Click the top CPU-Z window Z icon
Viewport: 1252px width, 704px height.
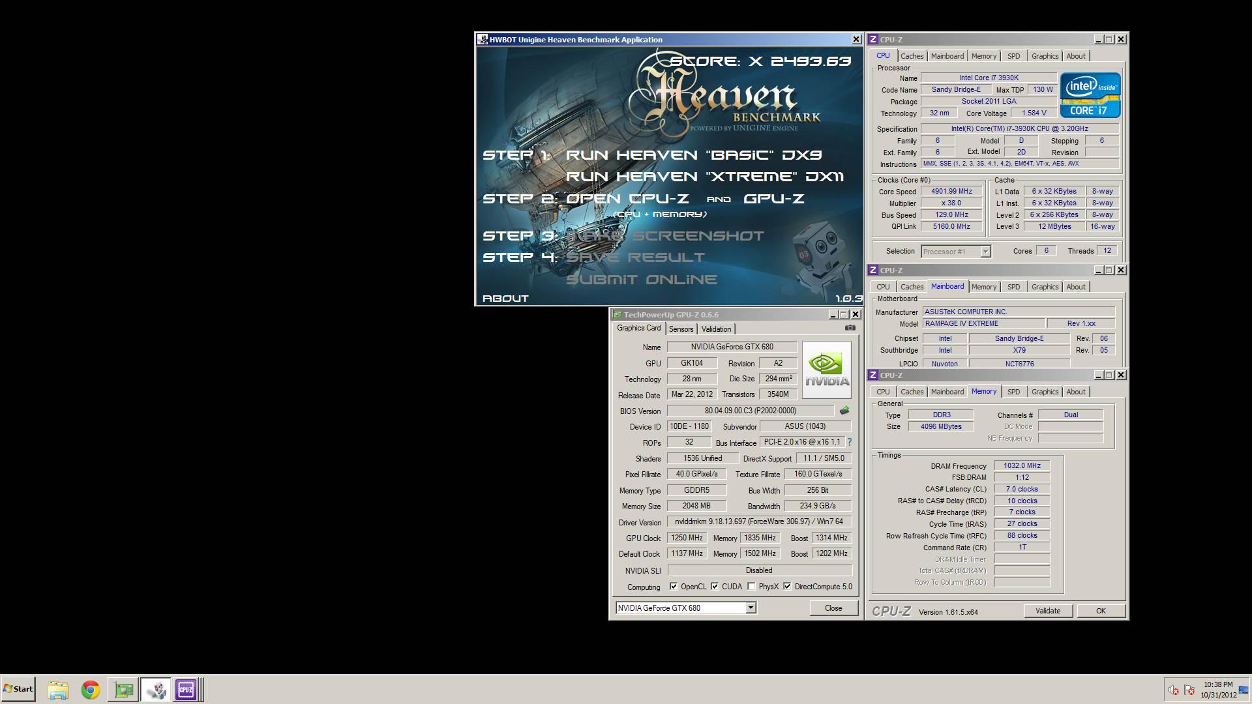click(x=873, y=40)
